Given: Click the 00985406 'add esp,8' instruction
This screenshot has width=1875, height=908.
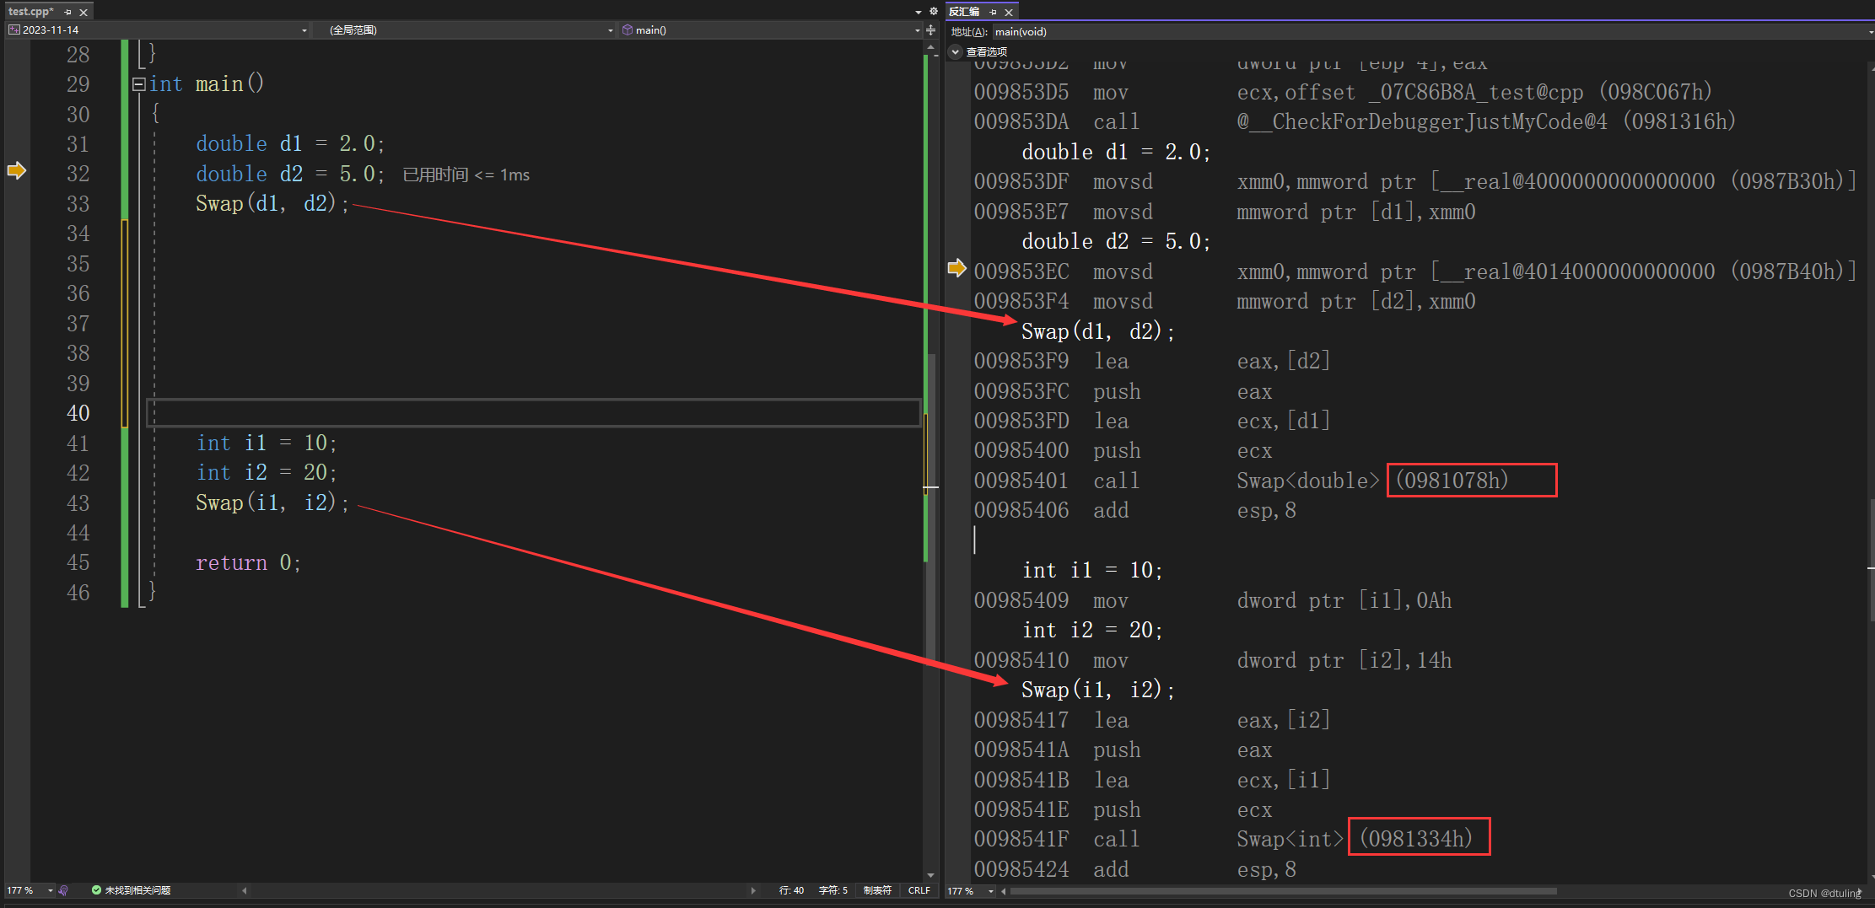Looking at the screenshot, I should click(1134, 511).
